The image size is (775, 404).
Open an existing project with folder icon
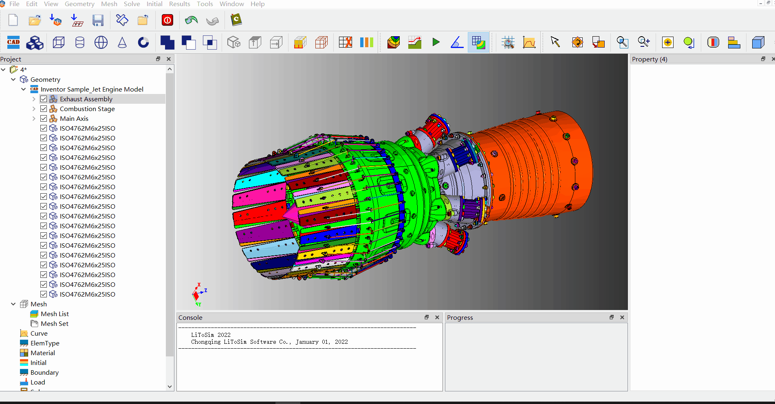click(x=35, y=20)
